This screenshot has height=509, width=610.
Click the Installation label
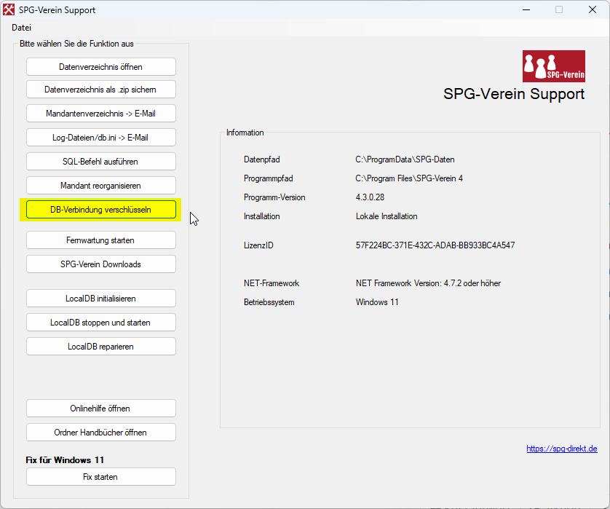point(262,216)
